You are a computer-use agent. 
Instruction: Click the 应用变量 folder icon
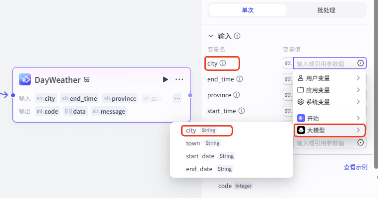point(301,90)
